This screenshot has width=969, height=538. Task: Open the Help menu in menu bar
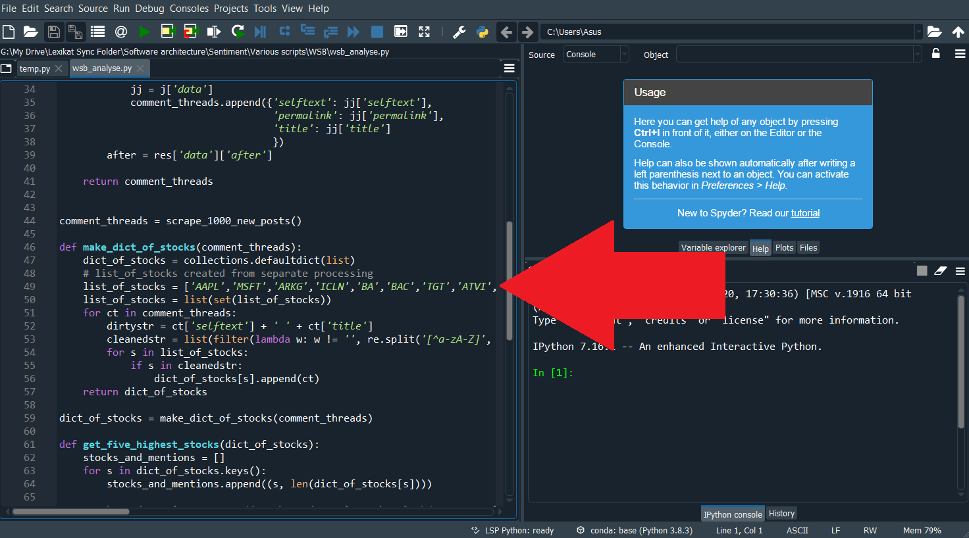click(319, 9)
